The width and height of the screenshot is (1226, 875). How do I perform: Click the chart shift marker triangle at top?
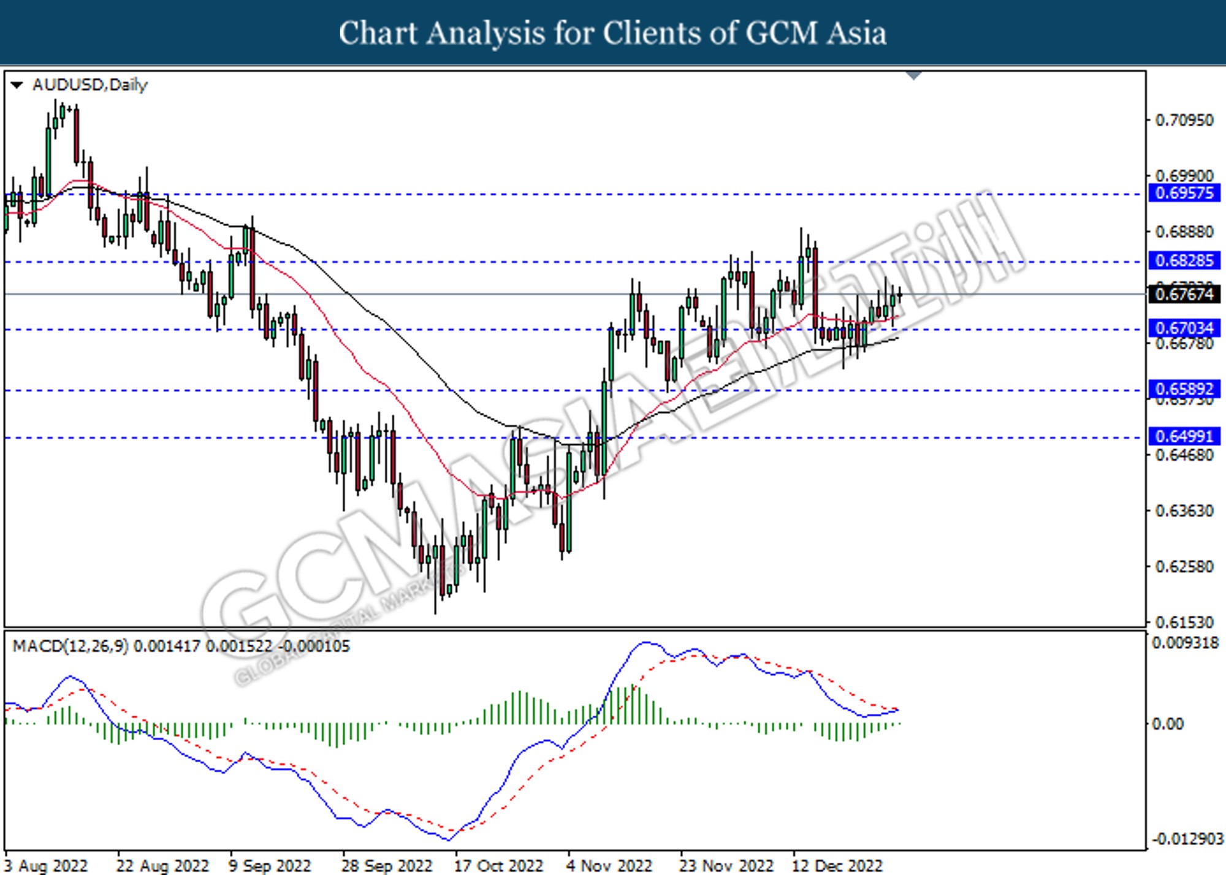[913, 76]
